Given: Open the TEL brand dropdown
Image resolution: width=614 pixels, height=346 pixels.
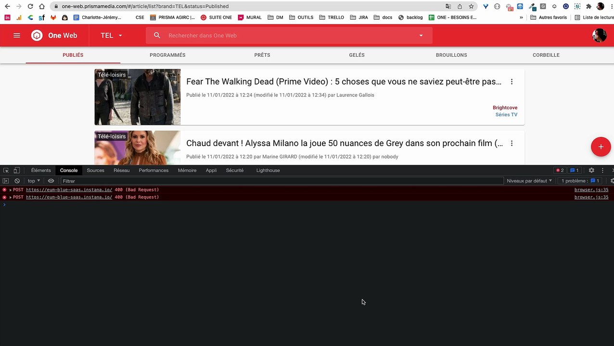Looking at the screenshot, I should (x=111, y=36).
